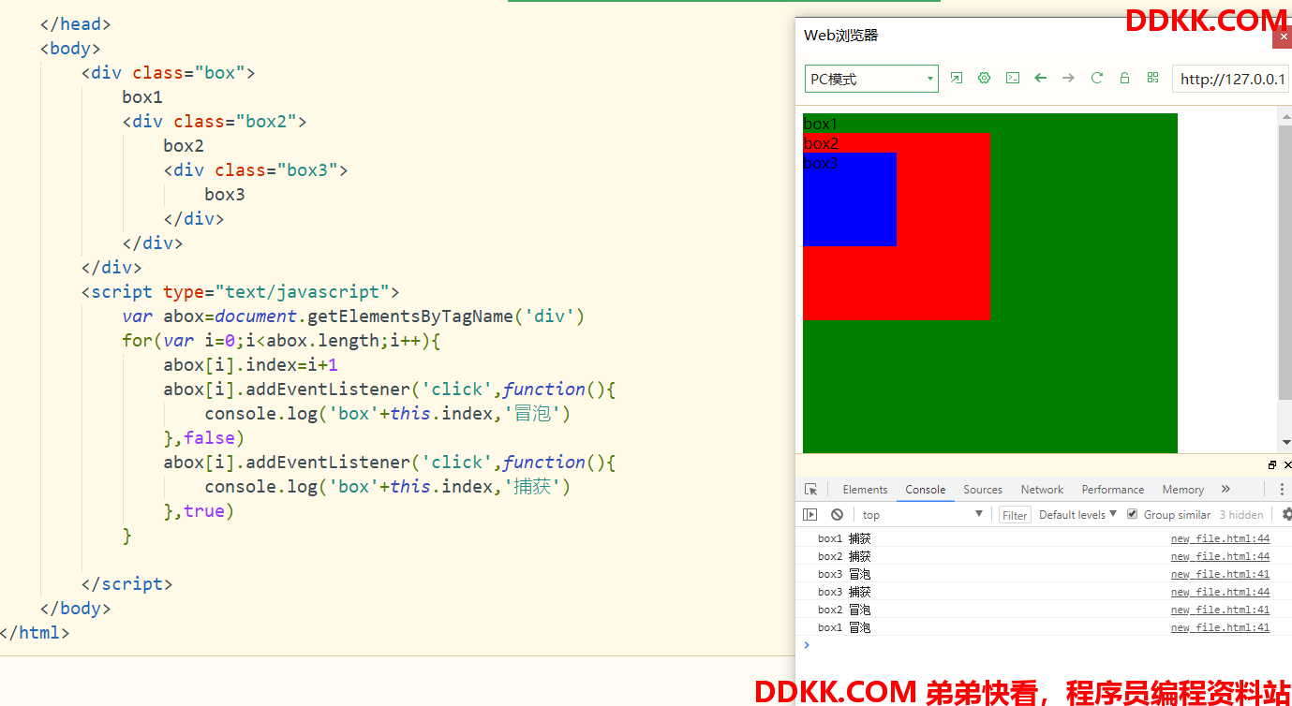Open DevTools three-dot menu
Image resolution: width=1292 pixels, height=706 pixels.
pos(1282,490)
